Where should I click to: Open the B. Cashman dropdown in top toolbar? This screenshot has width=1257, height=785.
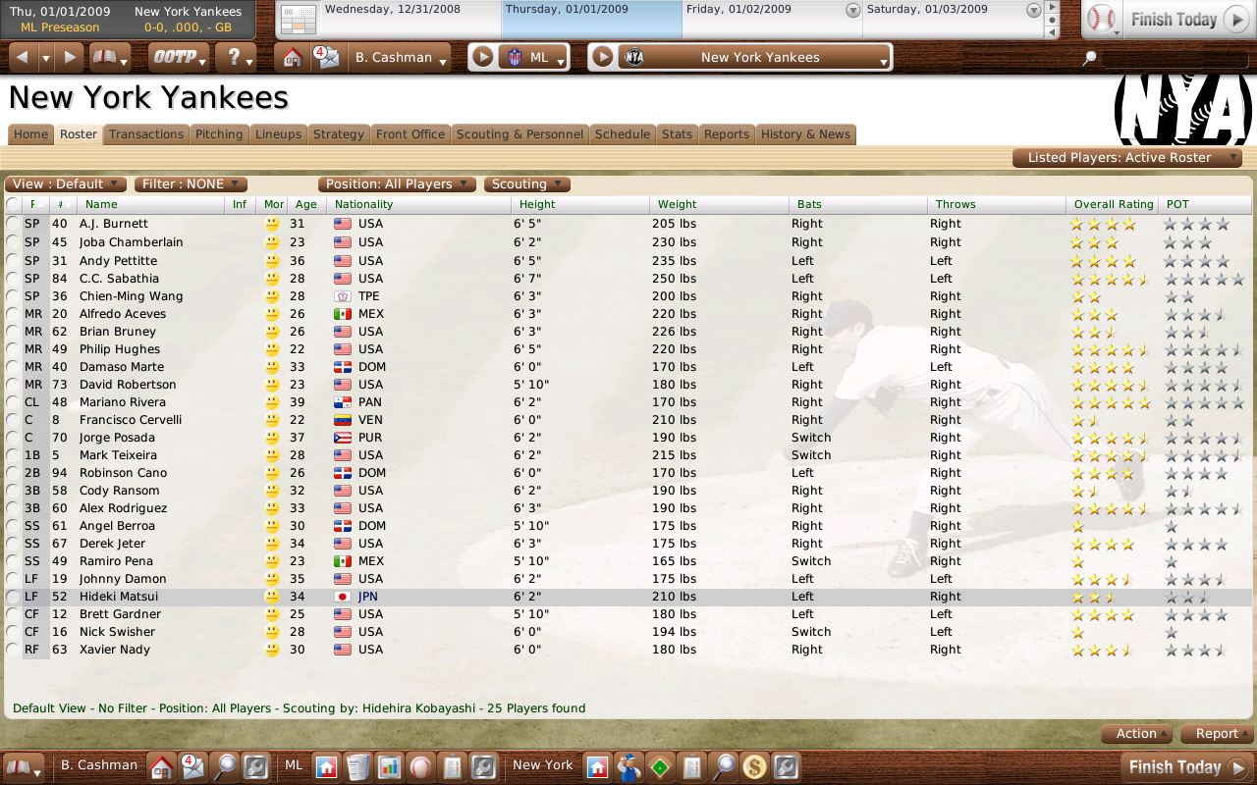(400, 57)
